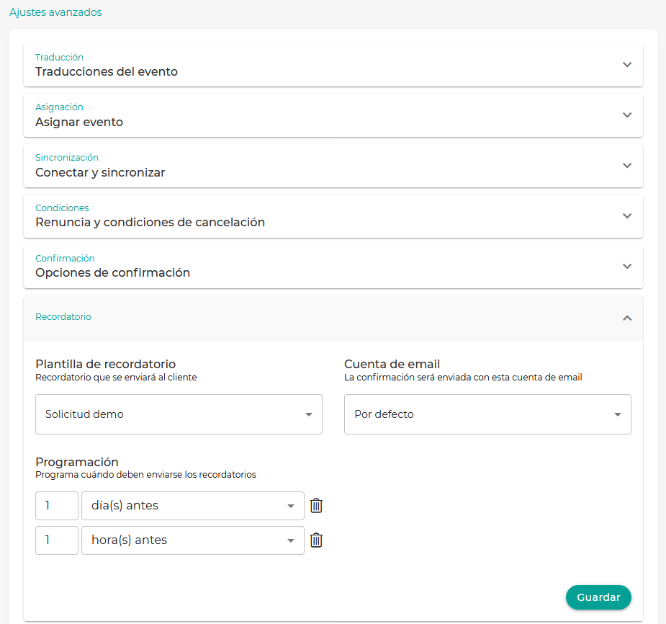The image size is (666, 624).
Task: Expand the Opciones de confirmación section title
Action: (112, 273)
